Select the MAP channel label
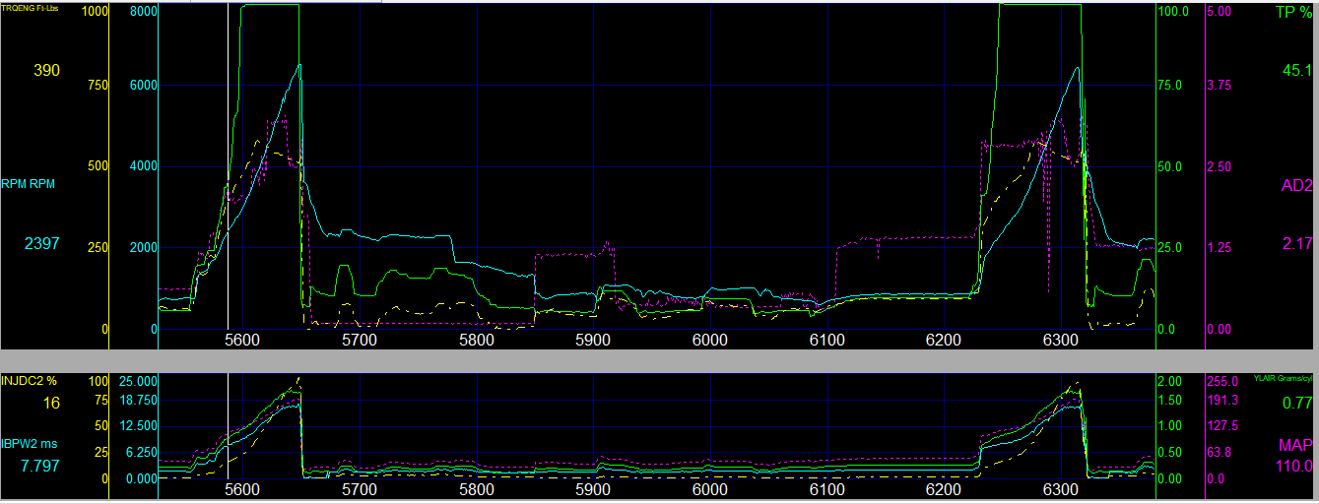Viewport: 1319px width, 504px height. 1295,445
